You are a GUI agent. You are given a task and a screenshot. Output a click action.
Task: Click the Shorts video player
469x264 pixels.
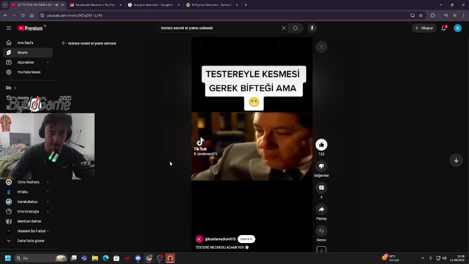pyautogui.click(x=252, y=145)
